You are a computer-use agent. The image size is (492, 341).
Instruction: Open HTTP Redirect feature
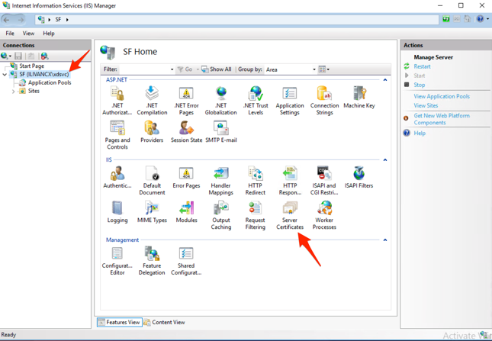click(x=256, y=180)
